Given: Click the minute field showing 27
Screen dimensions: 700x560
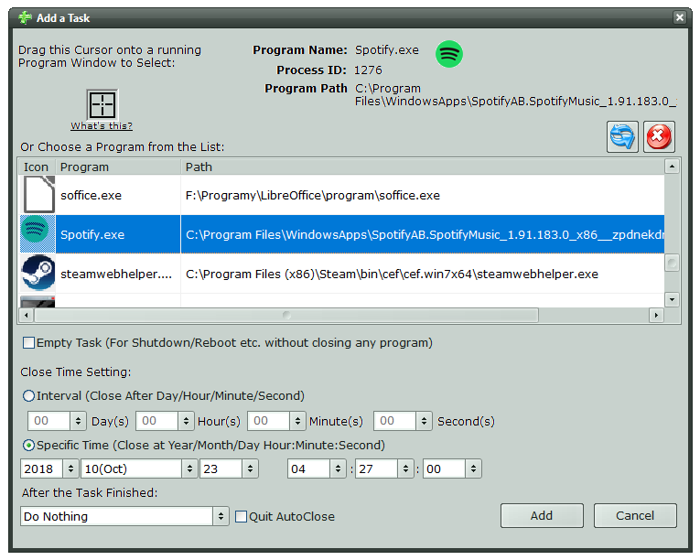Looking at the screenshot, I should click(376, 468).
